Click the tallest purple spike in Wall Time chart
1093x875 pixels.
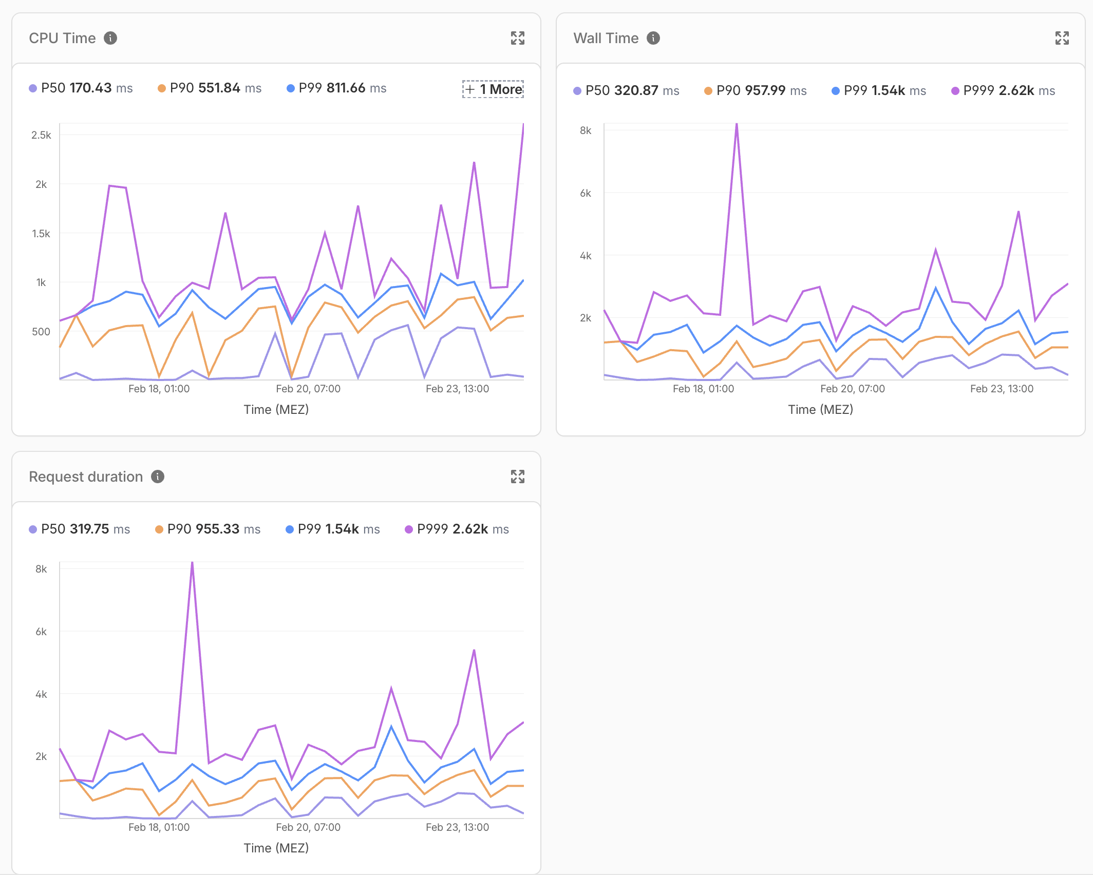737,126
